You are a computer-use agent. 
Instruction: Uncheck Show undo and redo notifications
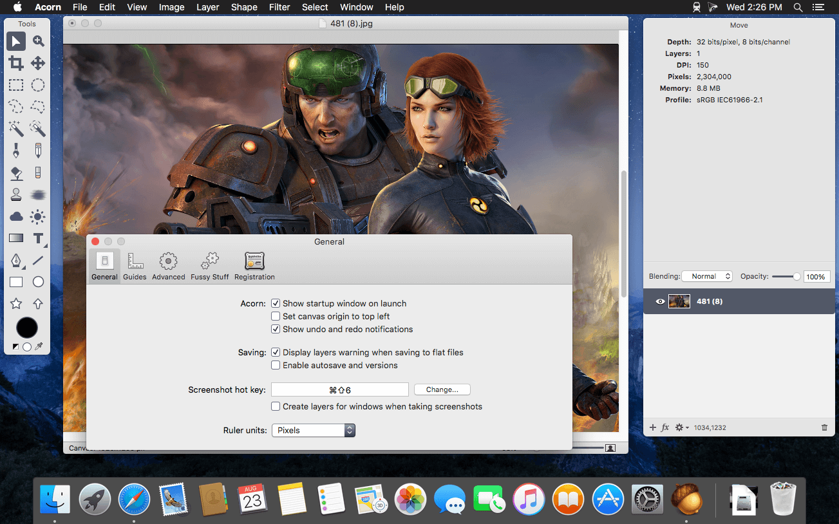click(276, 329)
